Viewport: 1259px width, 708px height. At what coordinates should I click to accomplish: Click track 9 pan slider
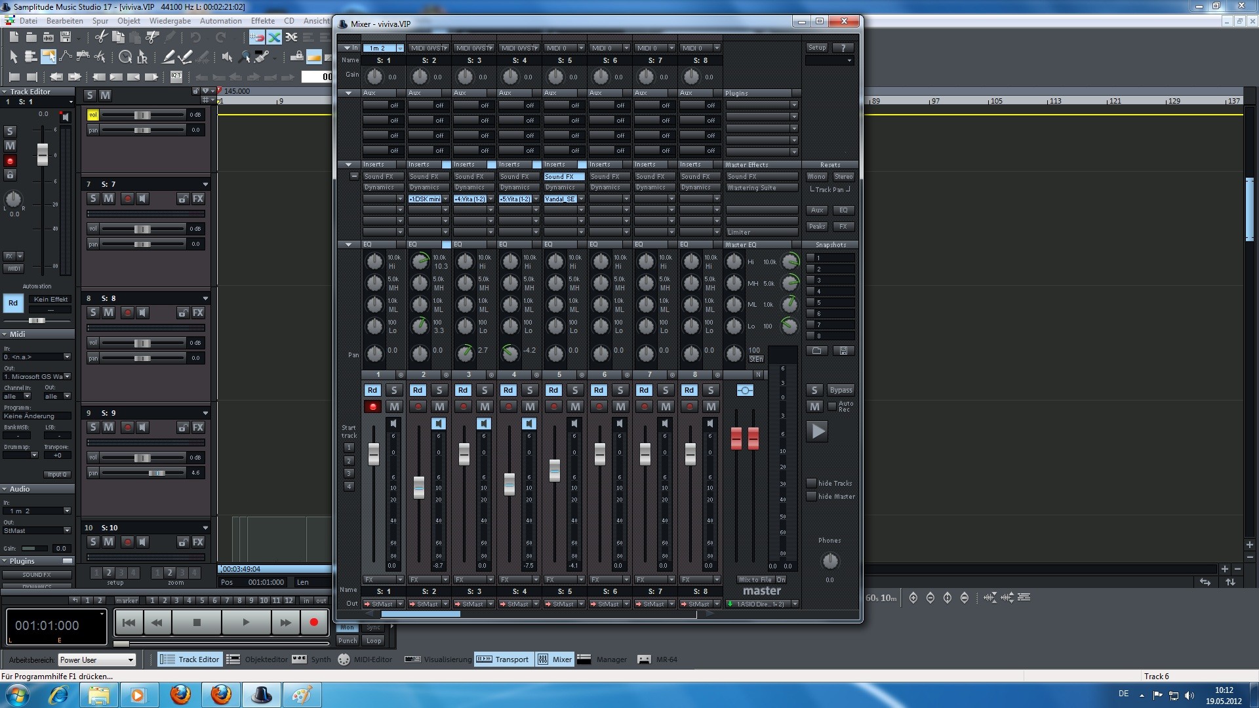coord(142,473)
